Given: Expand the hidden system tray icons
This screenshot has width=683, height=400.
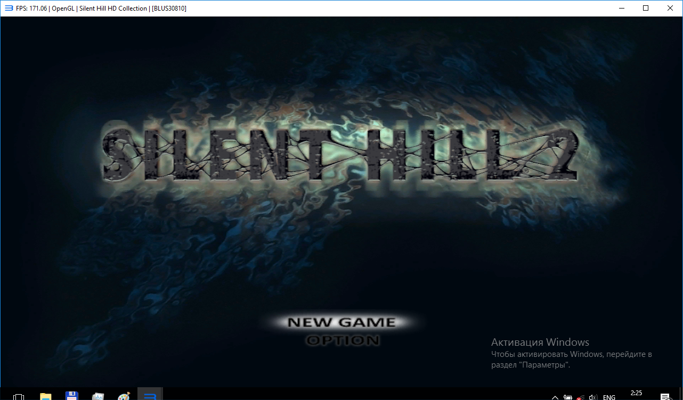Looking at the screenshot, I should coord(555,397).
